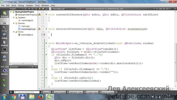Collapse the Headers folder

click(x=14, y=17)
